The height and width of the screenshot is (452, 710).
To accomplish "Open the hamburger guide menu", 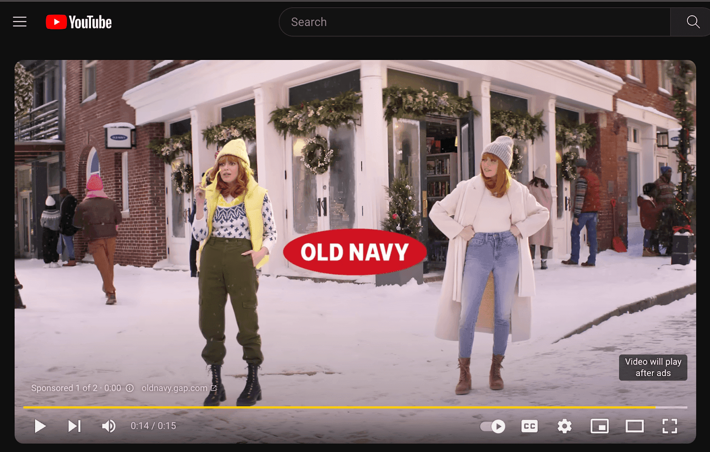I will 20,21.
